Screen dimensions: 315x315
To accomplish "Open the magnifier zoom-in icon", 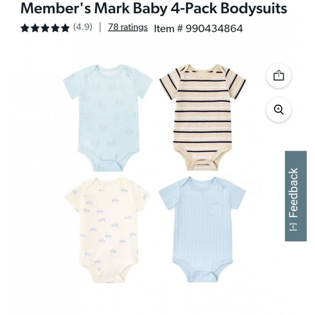I will [x=279, y=109].
